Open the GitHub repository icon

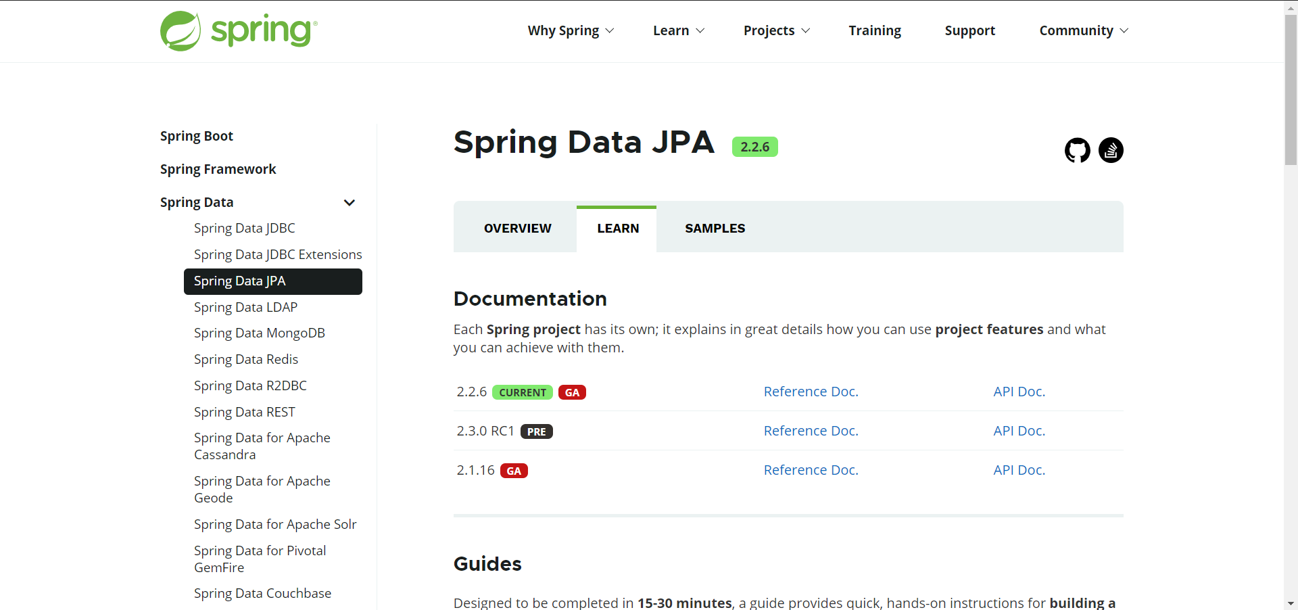click(1078, 150)
